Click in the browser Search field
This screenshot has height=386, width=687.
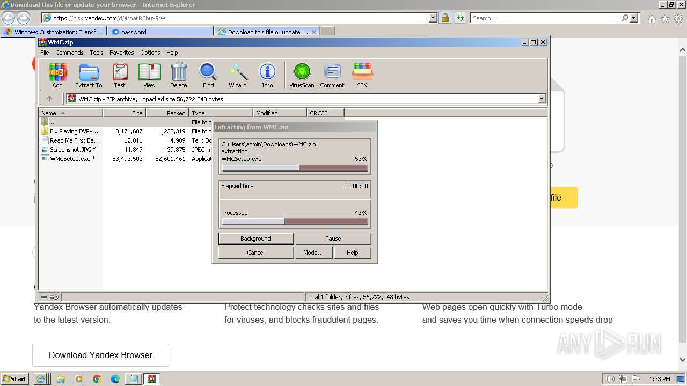pyautogui.click(x=545, y=18)
